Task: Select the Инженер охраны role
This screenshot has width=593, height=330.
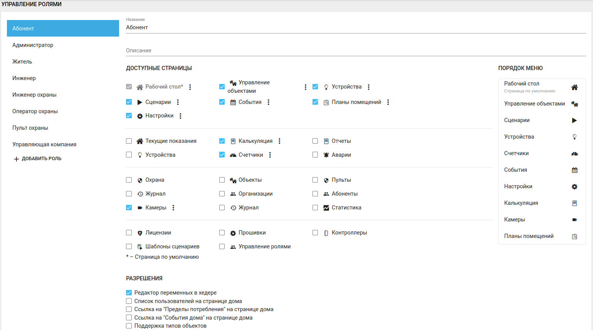Action: [34, 95]
